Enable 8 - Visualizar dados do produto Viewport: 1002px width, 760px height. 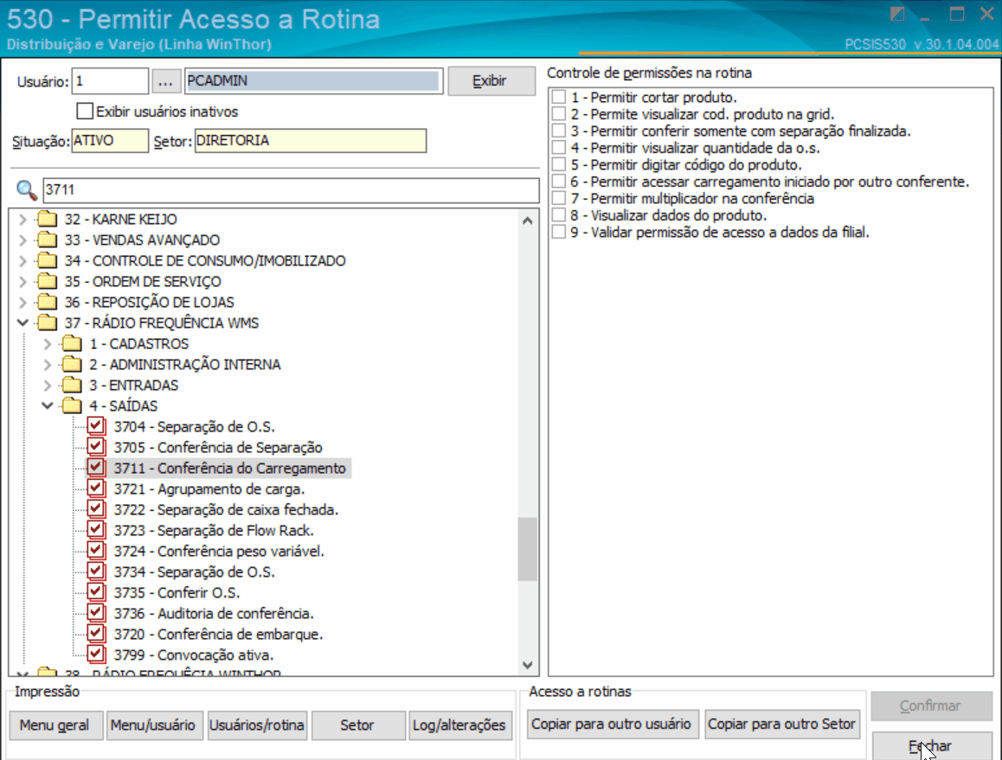point(559,215)
